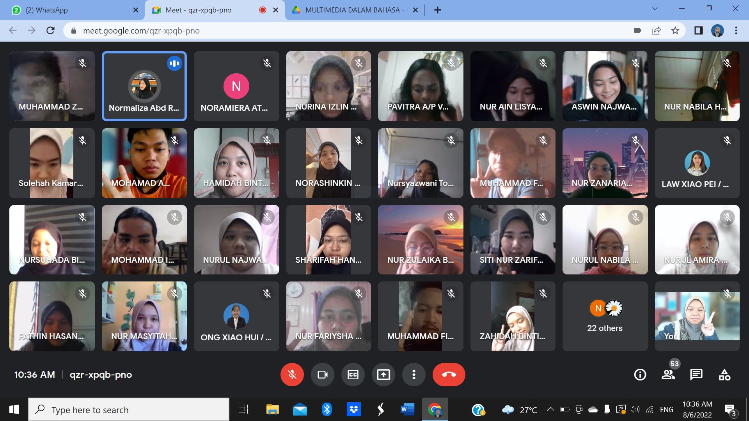Open Chrome profile avatar
Viewport: 749px width, 421px height.
tap(717, 30)
